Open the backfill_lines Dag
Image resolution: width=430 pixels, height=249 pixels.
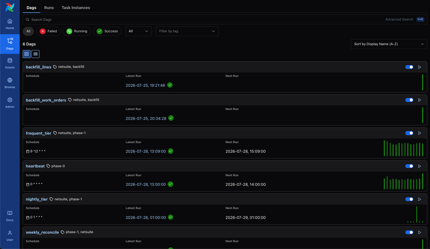point(39,67)
